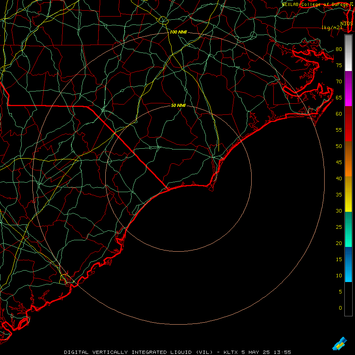Click the 'DIGITAL VERTICALLY INTEGRATED LIQUID (VIL)' caption
Image resolution: width=355 pixels, height=355 pixels.
138,352
